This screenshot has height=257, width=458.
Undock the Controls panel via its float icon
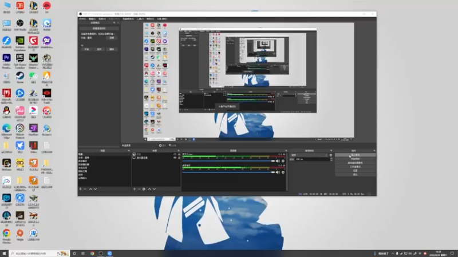[x=374, y=151]
